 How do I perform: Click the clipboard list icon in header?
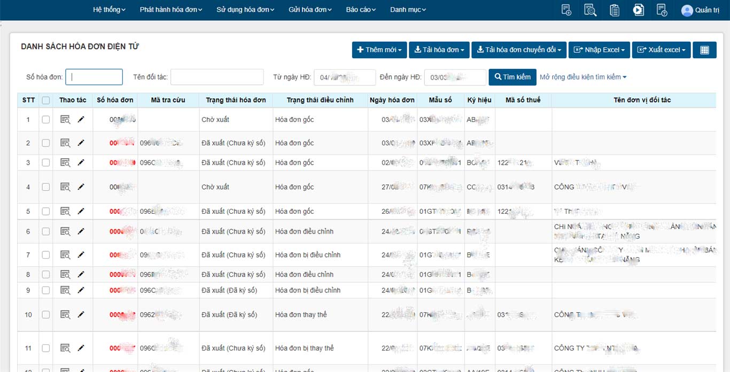click(x=615, y=10)
